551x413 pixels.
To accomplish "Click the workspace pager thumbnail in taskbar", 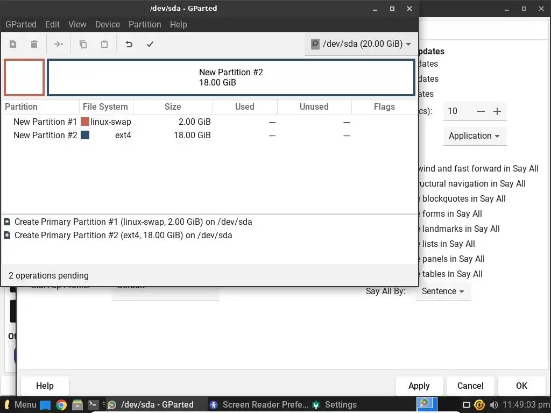I will click(x=427, y=404).
